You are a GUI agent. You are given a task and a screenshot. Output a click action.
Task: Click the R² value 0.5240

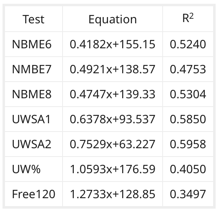point(188,44)
